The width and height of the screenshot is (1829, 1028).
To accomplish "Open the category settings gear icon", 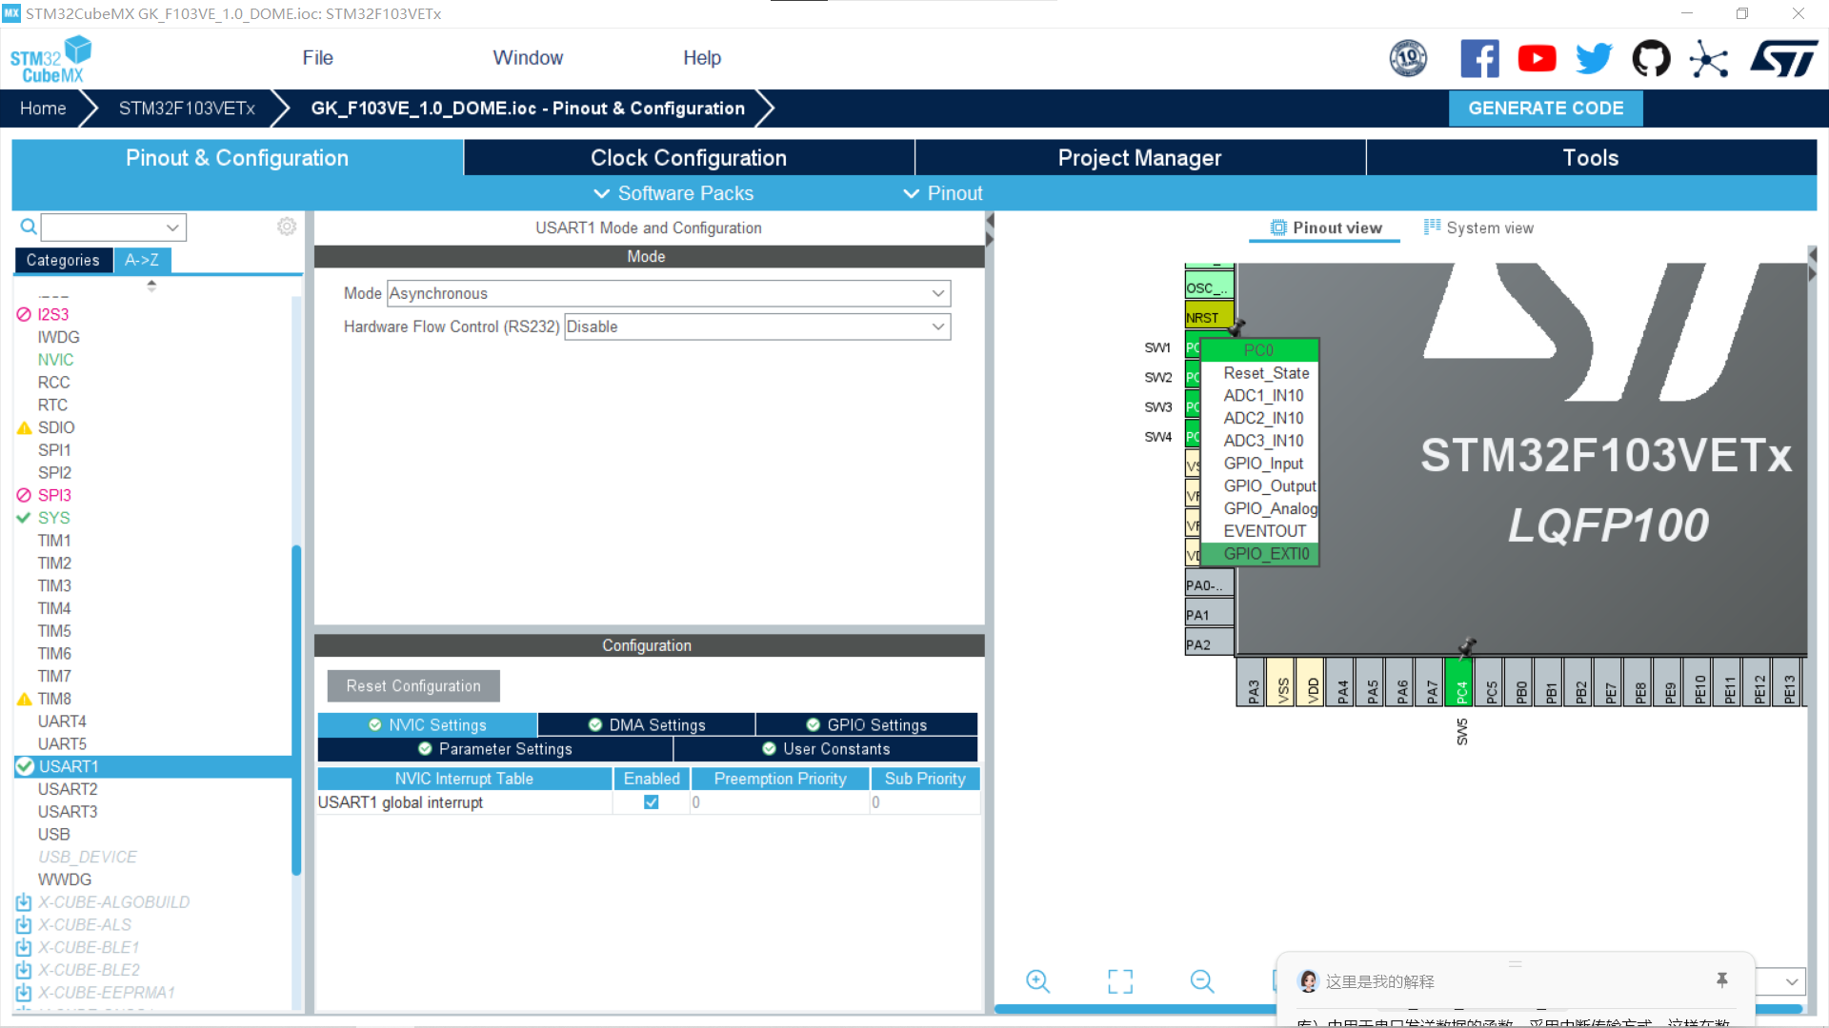I will coord(287,227).
